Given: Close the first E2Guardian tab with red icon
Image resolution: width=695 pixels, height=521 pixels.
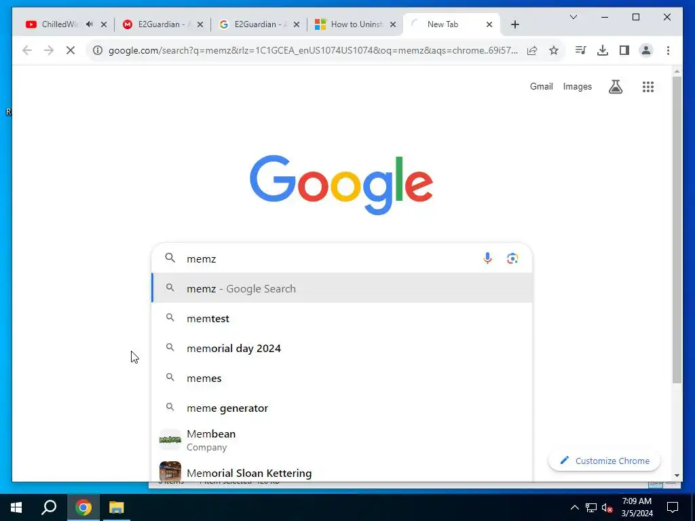Looking at the screenshot, I should point(200,24).
